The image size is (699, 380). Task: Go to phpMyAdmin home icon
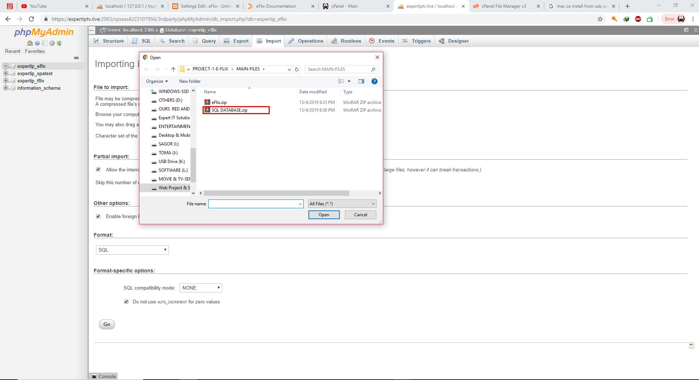(30, 43)
